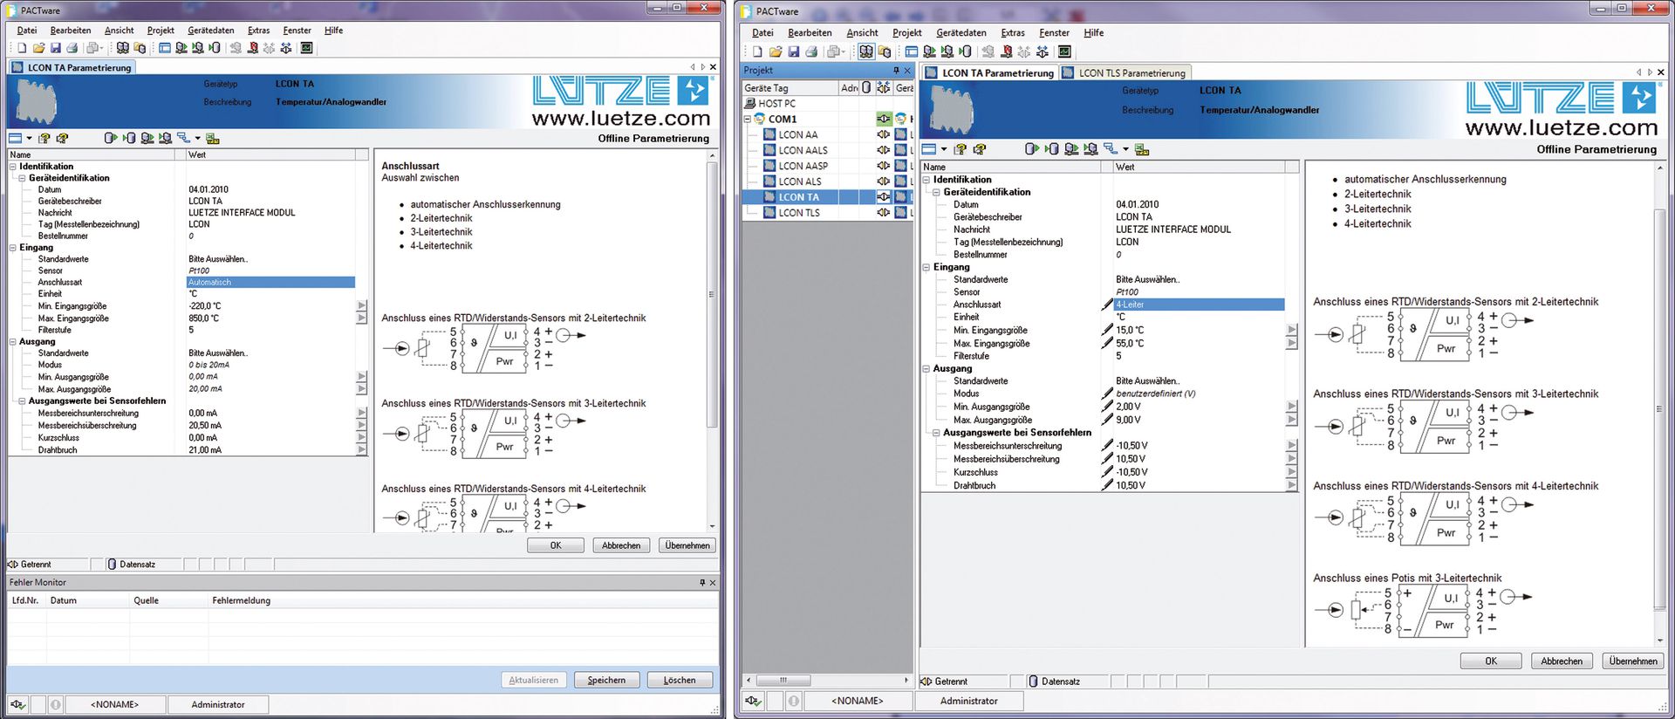Click green-yellow compare icon in right DTM toolbar
The height and width of the screenshot is (719, 1675).
pos(1142,149)
